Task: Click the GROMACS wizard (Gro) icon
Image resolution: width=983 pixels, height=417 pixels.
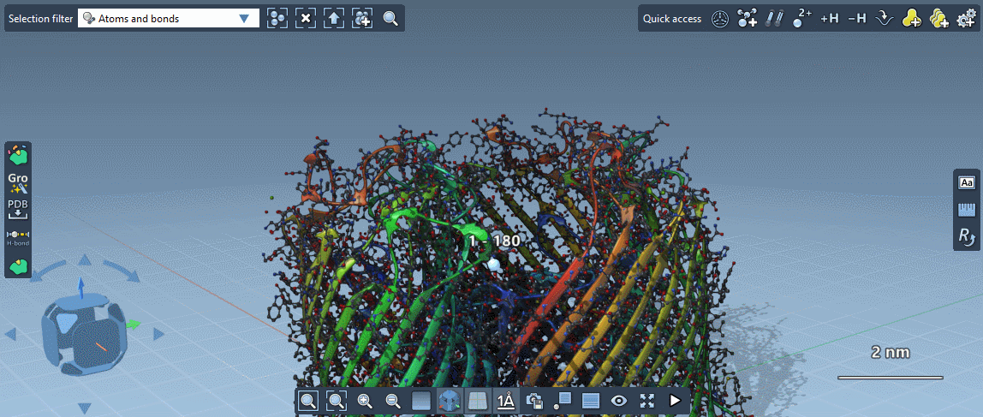Action: 18,182
